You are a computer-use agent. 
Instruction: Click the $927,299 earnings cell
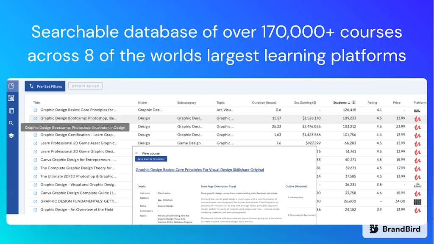[x=313, y=143]
